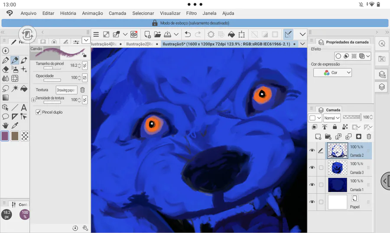Hide Camada 2 layer visibility eye
390x233 pixels.
(x=312, y=151)
